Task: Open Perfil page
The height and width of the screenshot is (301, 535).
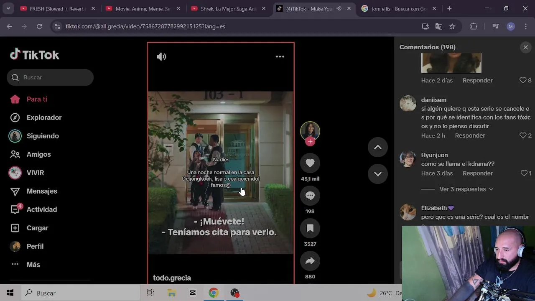Action: coord(35,246)
